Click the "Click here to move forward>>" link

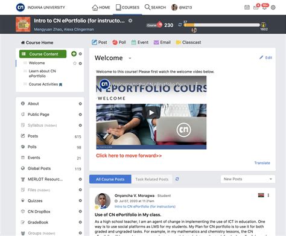pos(129,156)
